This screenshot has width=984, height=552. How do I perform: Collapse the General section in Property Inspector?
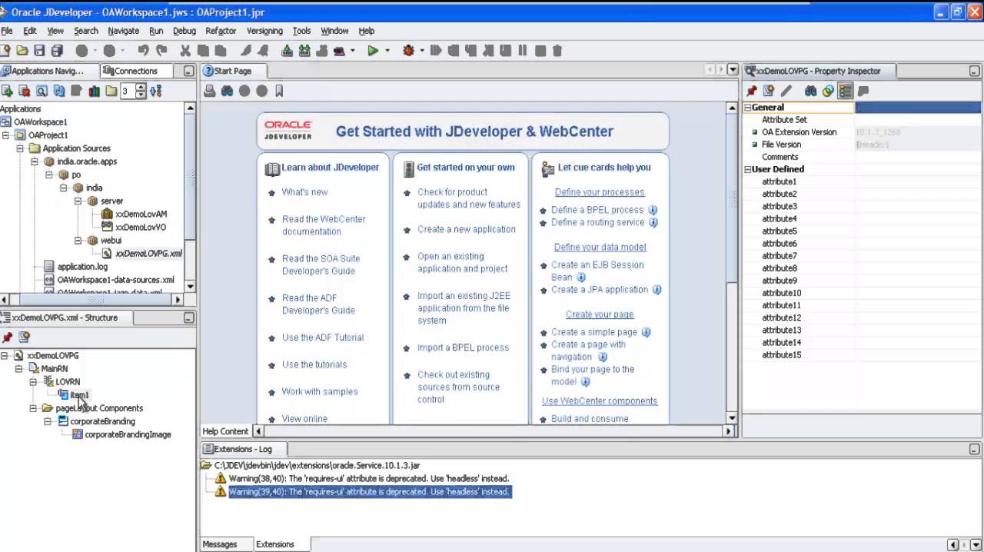click(x=747, y=108)
